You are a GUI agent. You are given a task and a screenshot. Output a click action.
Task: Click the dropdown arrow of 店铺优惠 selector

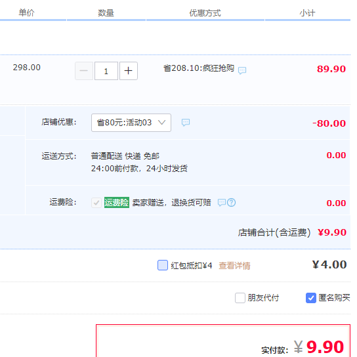[161, 123]
